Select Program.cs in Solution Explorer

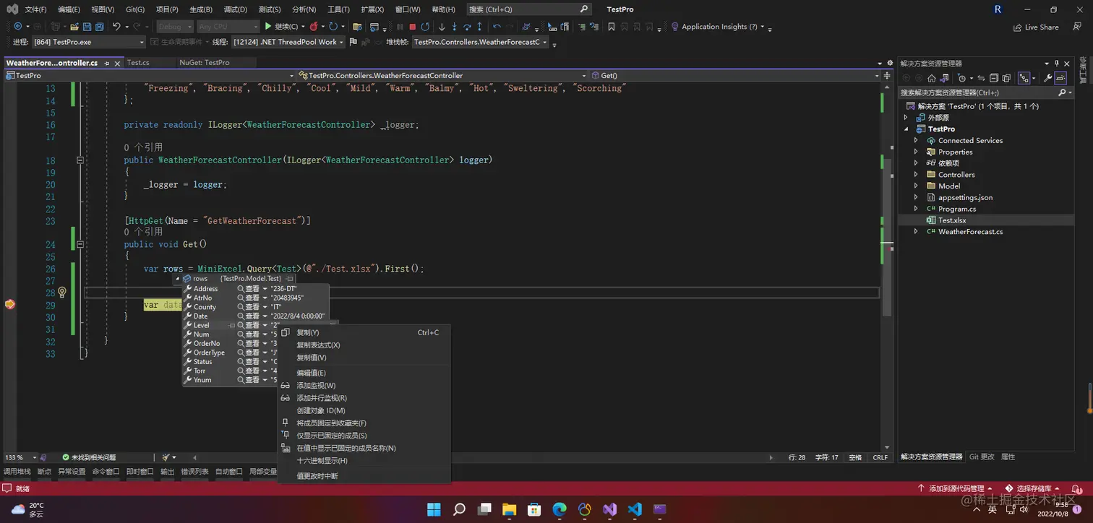click(957, 209)
